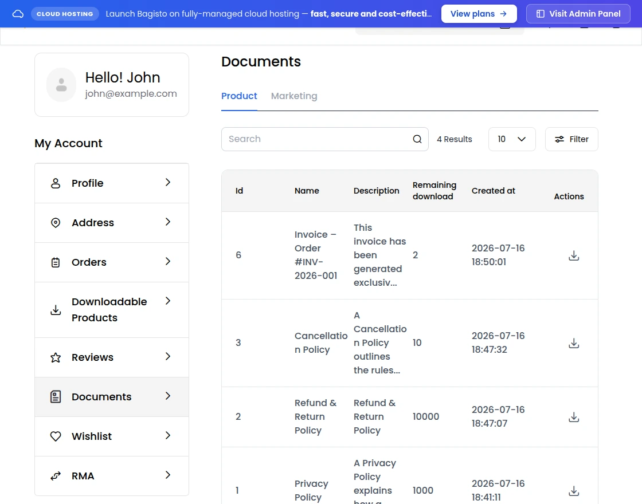Image resolution: width=642 pixels, height=504 pixels.
Task: Switch to the Marketing tab
Action: pos(294,96)
